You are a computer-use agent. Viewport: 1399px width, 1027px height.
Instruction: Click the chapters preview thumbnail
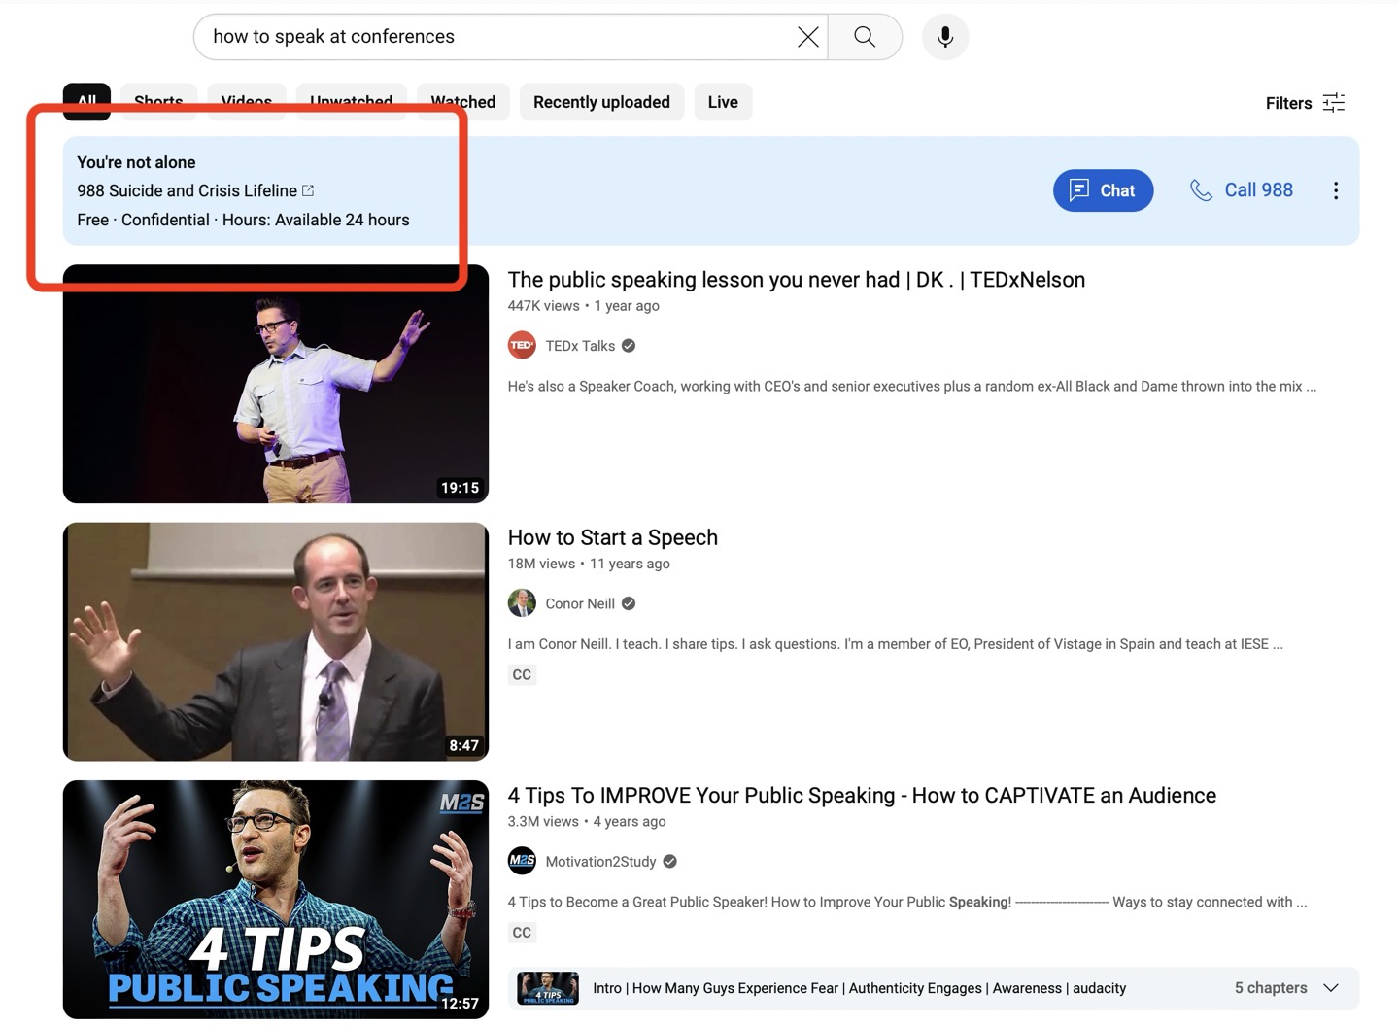tap(548, 988)
